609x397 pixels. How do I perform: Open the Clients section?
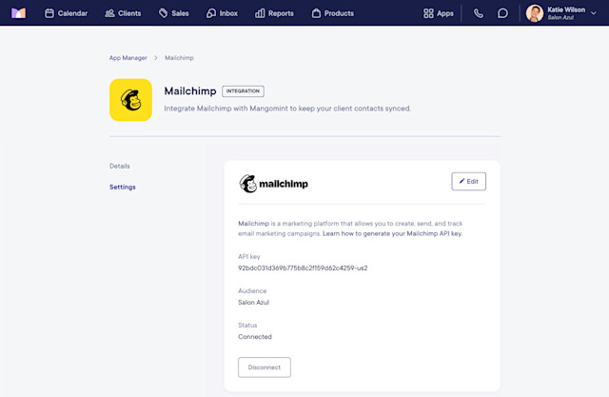[123, 13]
